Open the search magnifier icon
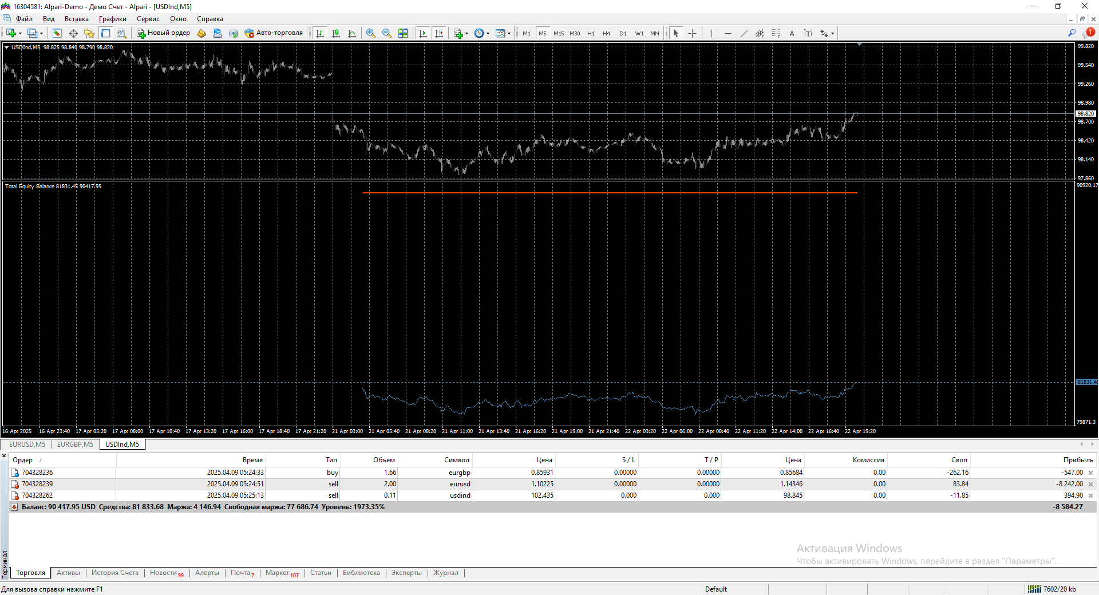Screen dimensions: 1099x595 pyautogui.click(x=1072, y=33)
